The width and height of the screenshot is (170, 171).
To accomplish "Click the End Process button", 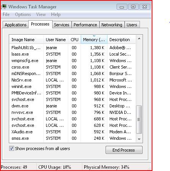I will point(124,150).
